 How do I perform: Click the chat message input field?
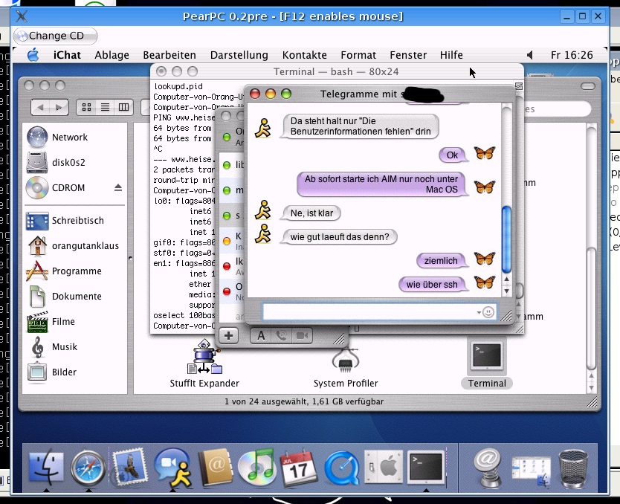(379, 312)
